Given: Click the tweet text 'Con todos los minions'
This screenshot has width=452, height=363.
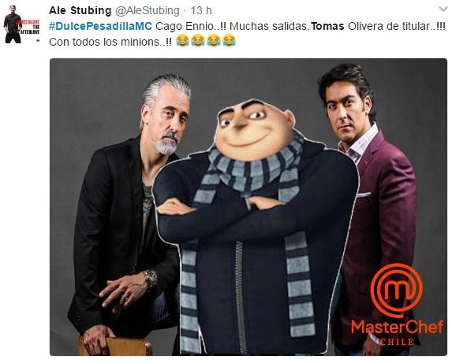Looking at the screenshot, I should [x=104, y=42].
